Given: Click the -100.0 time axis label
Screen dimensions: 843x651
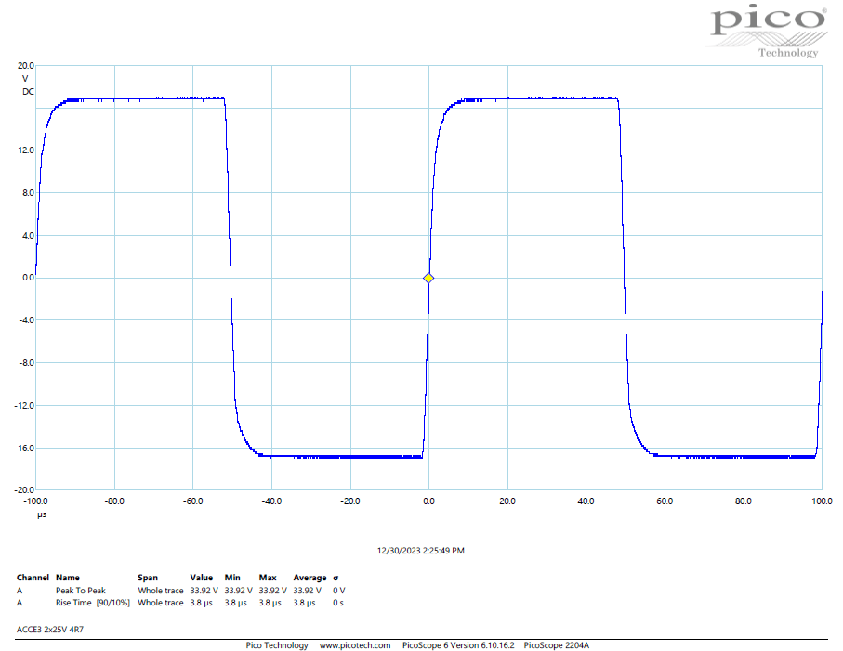Looking at the screenshot, I should click(x=35, y=501).
